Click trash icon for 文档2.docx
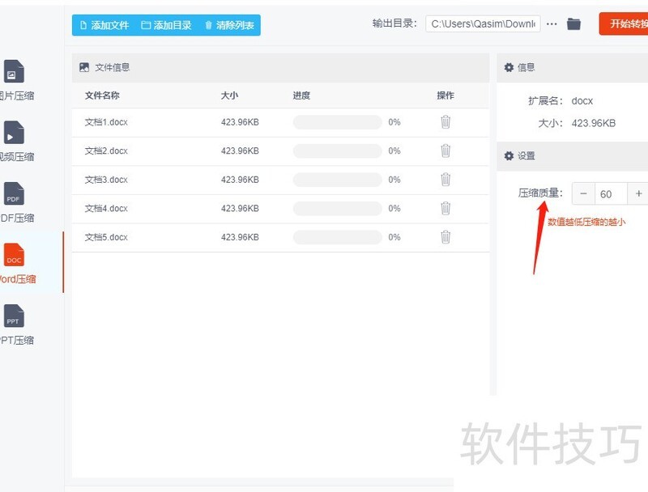 point(446,151)
